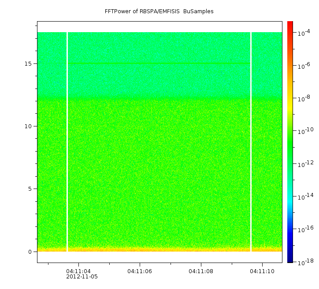Click the right white data gap in spectrogram
Viewport: 319px width, 289px height.
click(x=251, y=141)
